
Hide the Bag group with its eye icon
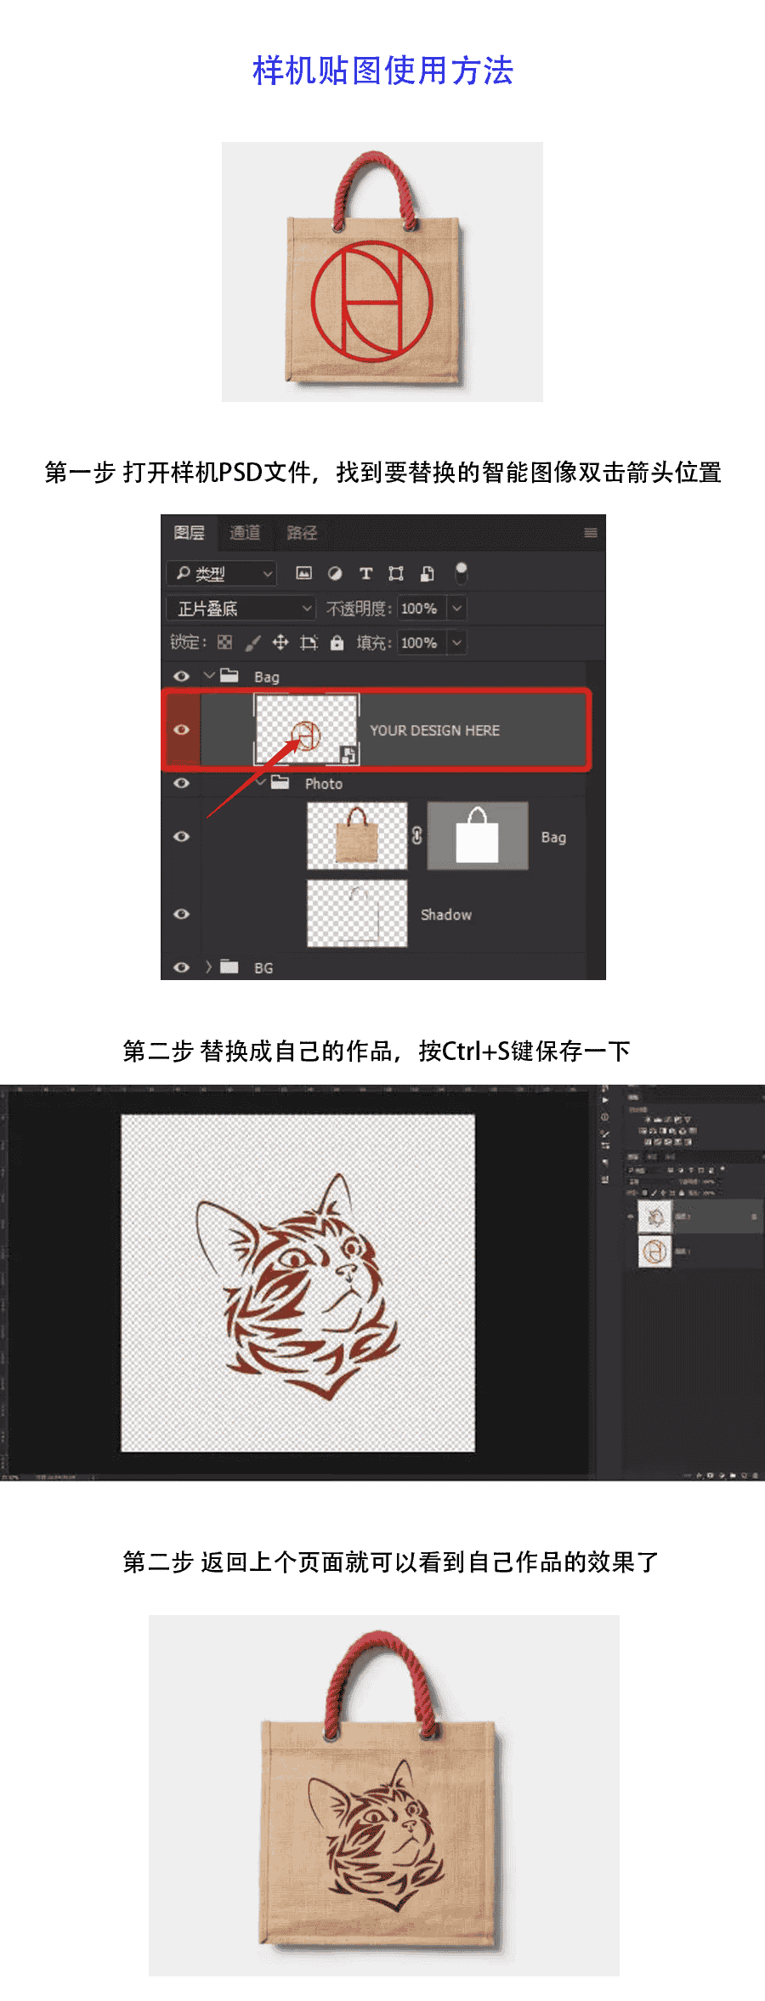pos(181,677)
